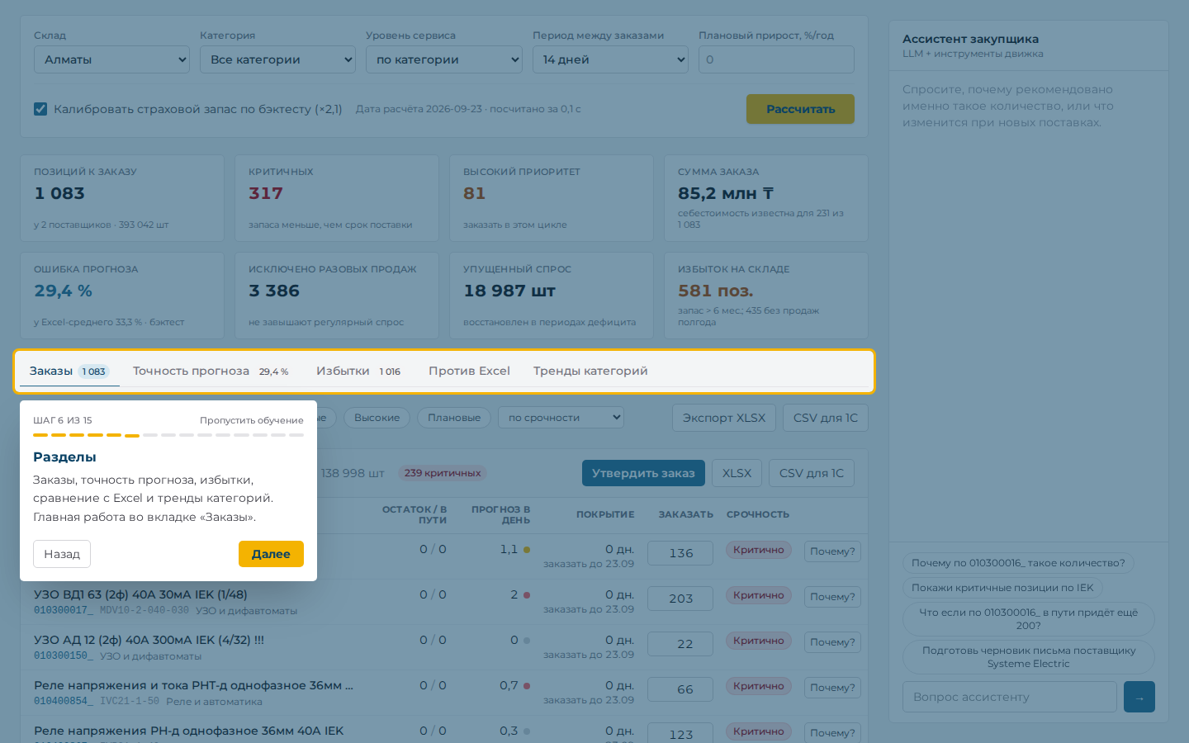Image resolution: width=1189 pixels, height=743 pixels.
Task: Change the order period dropdown of 14 дней
Action: (x=610, y=59)
